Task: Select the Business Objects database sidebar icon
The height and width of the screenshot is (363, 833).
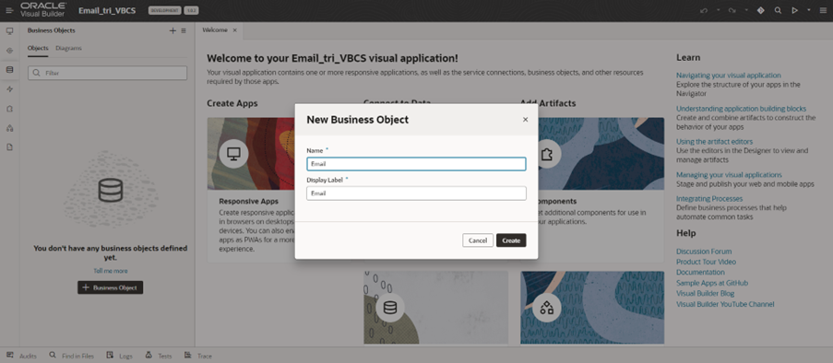Action: 9,69
